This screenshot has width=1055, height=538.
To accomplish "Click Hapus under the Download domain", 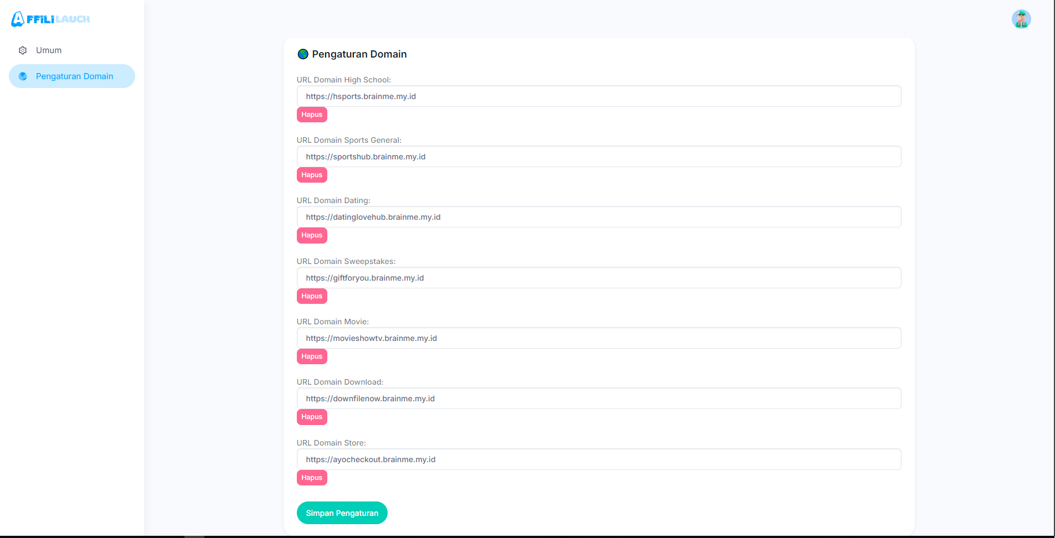I will (x=312, y=417).
